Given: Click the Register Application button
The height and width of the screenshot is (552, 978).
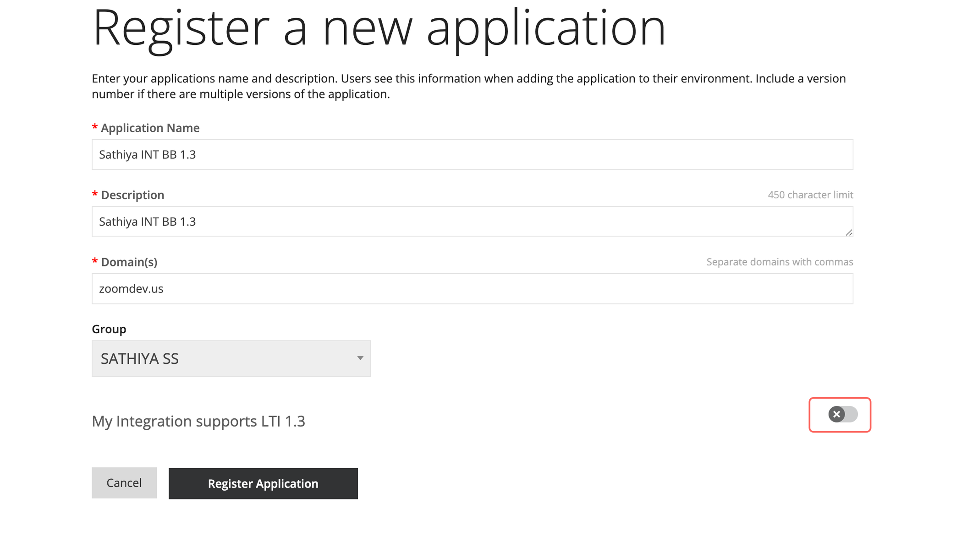Looking at the screenshot, I should (263, 483).
